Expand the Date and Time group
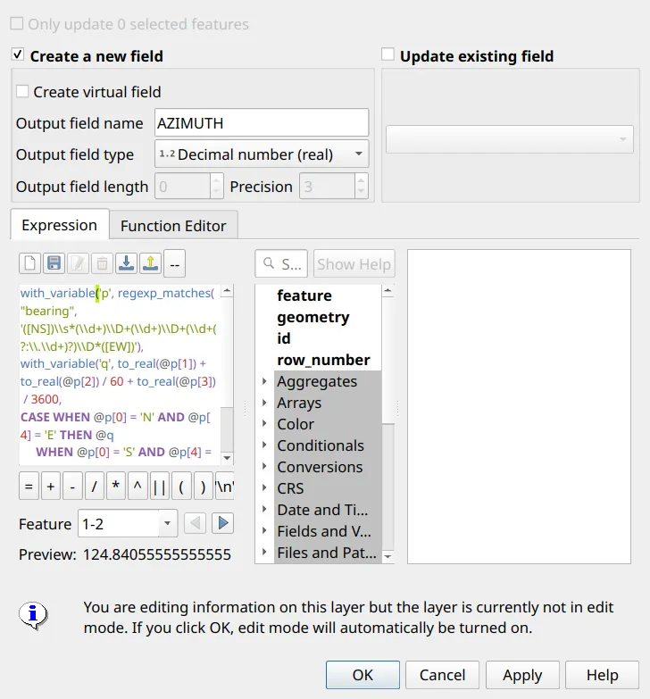The image size is (650, 699). click(264, 510)
